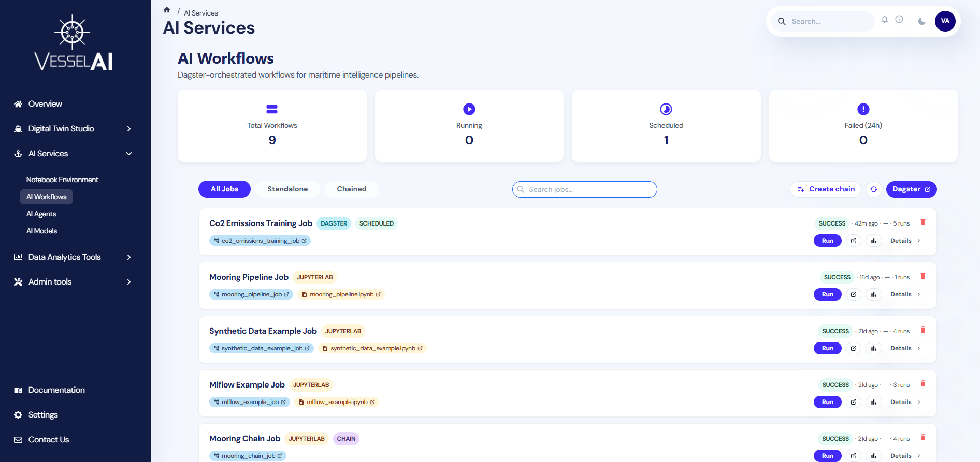Expand Details for Synthetic Data Example Job
Image resolution: width=980 pixels, height=462 pixels.
[905, 348]
